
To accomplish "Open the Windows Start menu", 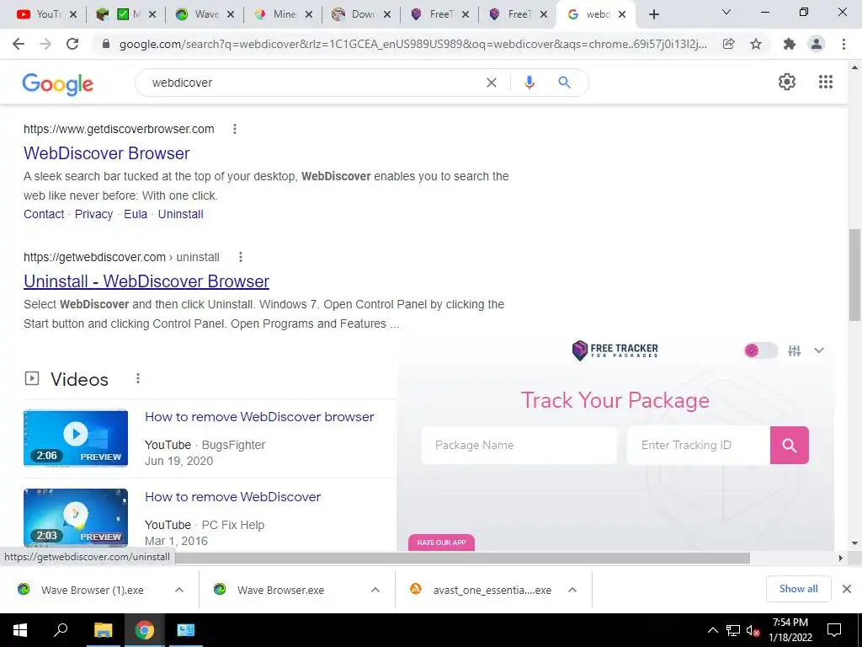I will (20, 630).
